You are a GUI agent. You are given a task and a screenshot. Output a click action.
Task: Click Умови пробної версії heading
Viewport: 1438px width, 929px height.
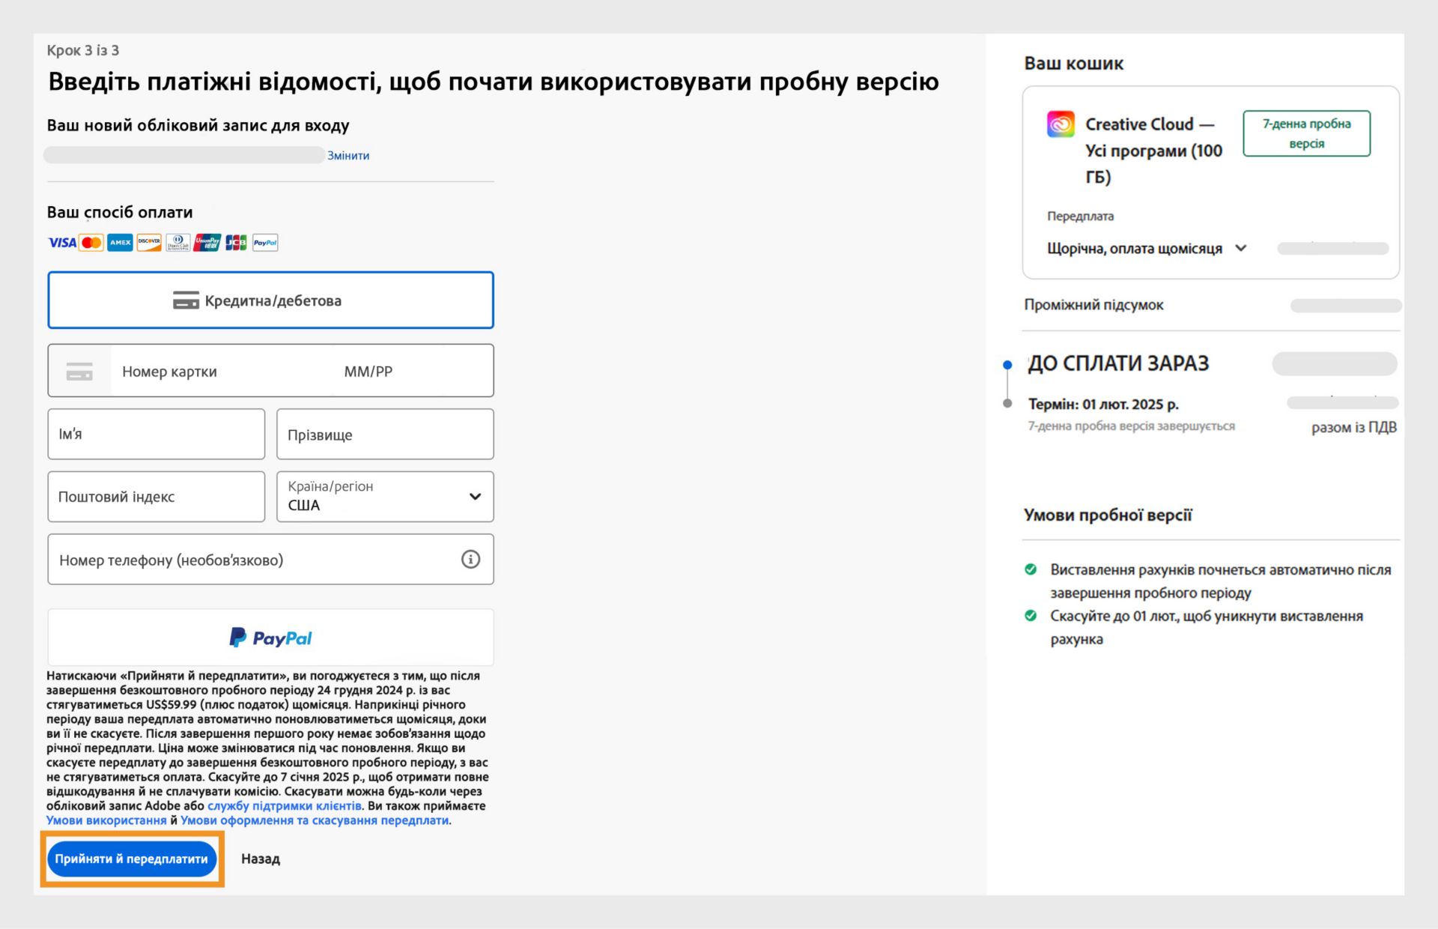[x=1108, y=515]
